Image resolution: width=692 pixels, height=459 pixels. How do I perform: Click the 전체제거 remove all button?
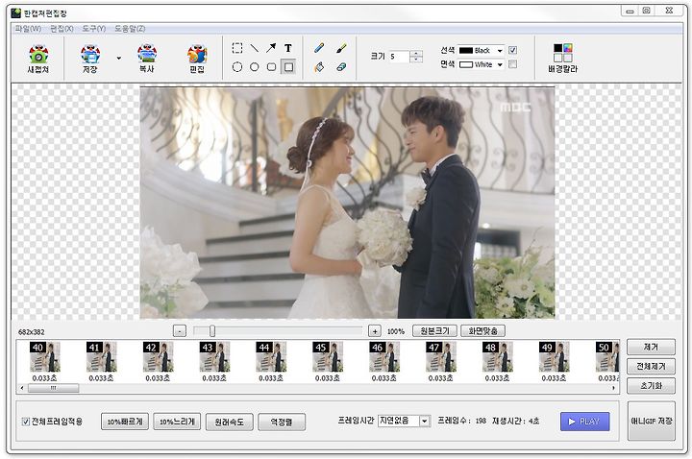[651, 367]
